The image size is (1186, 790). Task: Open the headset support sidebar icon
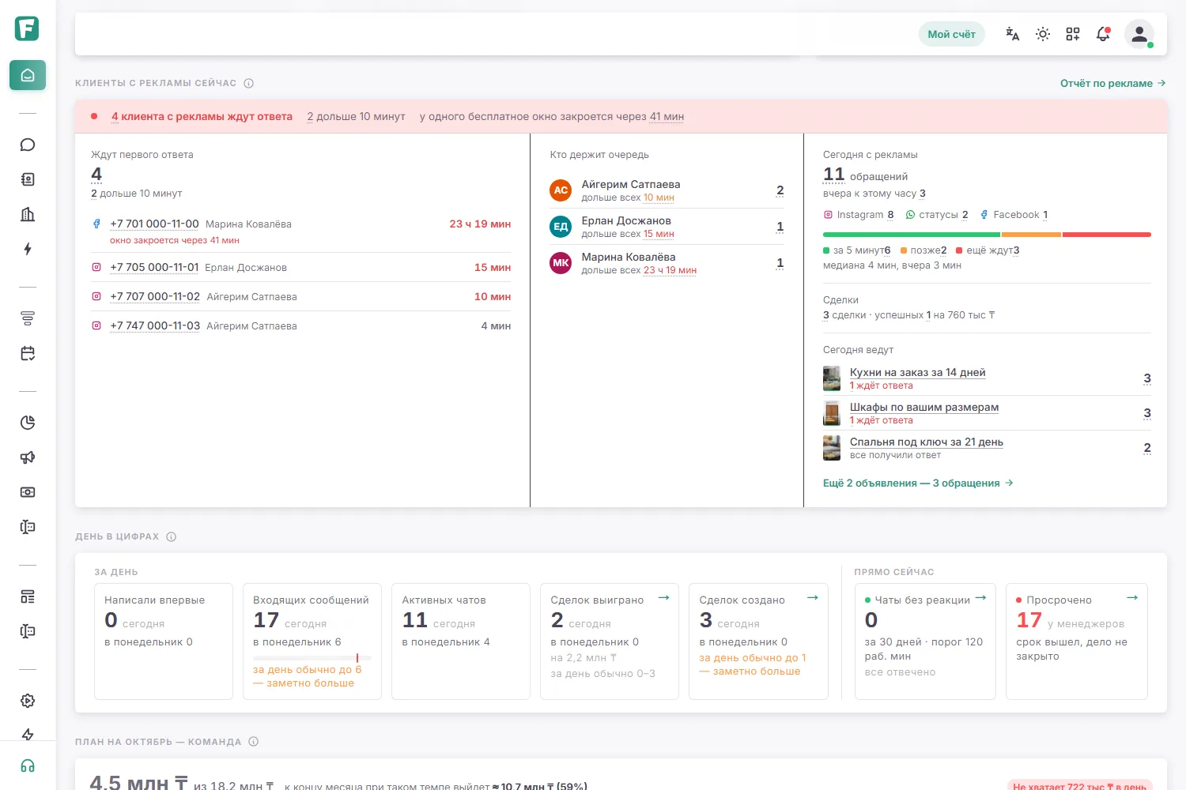point(28,766)
